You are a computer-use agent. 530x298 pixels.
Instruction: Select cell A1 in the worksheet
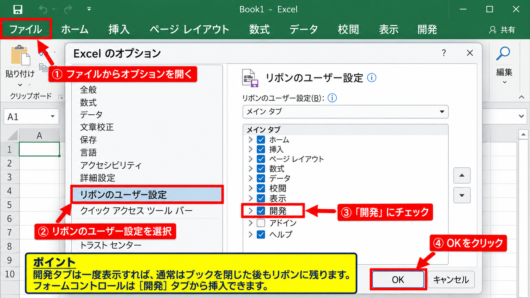pyautogui.click(x=39, y=149)
